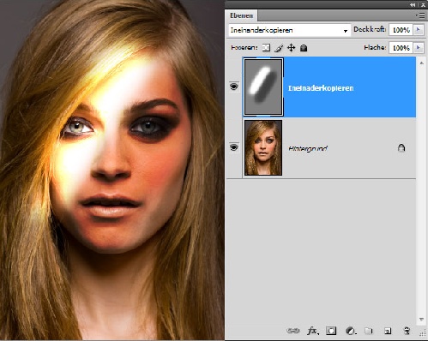Viewport: 428px width, 341px height.
Task: Click the Deckkraft 100% input field
Action: click(x=401, y=30)
